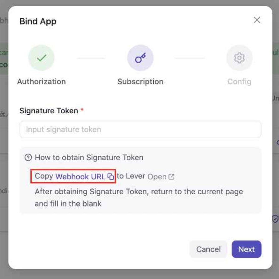Viewport: 279px width, 279px height.
Task: Open Lever via the Open link
Action: (x=157, y=177)
